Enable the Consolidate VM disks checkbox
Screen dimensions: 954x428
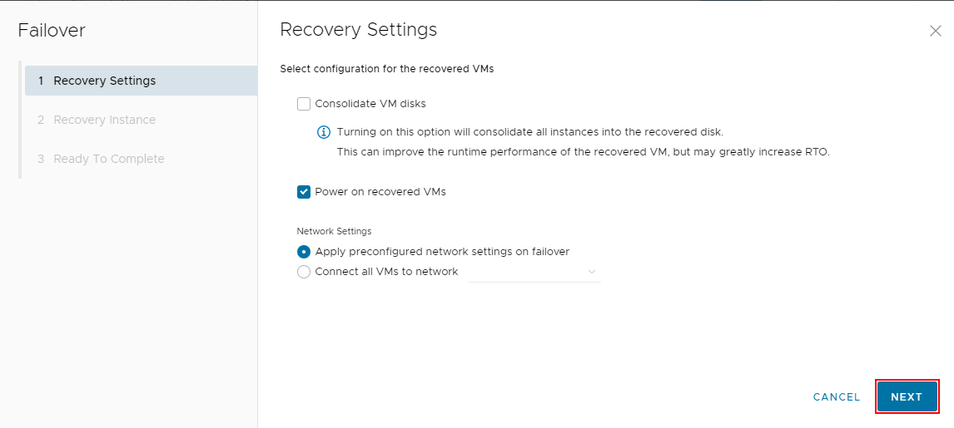pos(304,104)
